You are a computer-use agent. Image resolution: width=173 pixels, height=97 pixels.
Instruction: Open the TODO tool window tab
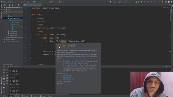pyautogui.click(x=17, y=96)
